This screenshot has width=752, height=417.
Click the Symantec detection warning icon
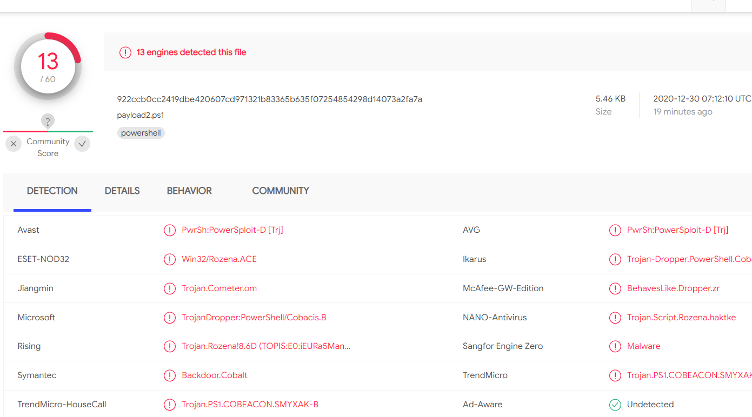[x=170, y=375]
